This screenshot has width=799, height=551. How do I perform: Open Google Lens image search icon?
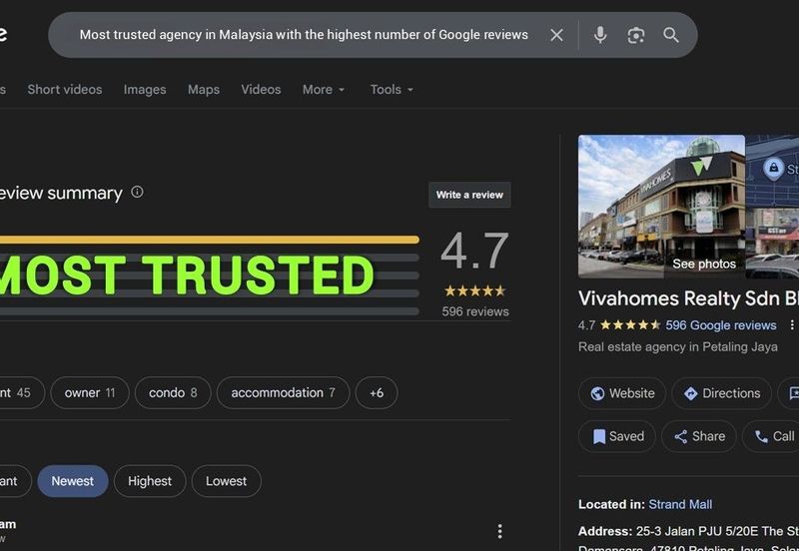click(636, 35)
